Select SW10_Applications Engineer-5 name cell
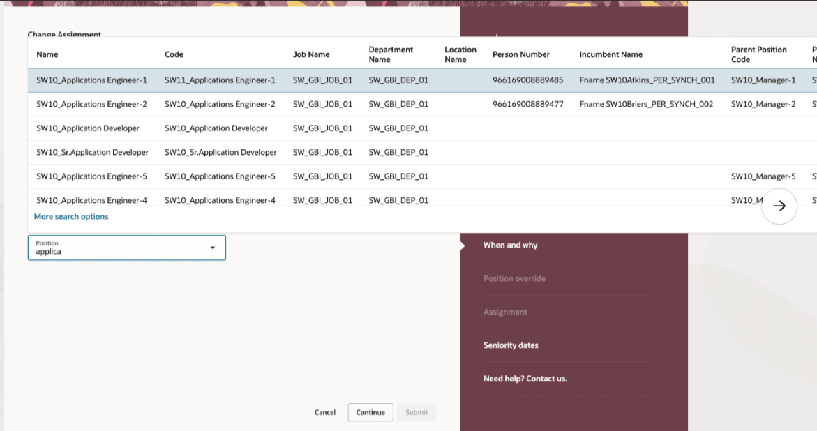 coord(91,176)
